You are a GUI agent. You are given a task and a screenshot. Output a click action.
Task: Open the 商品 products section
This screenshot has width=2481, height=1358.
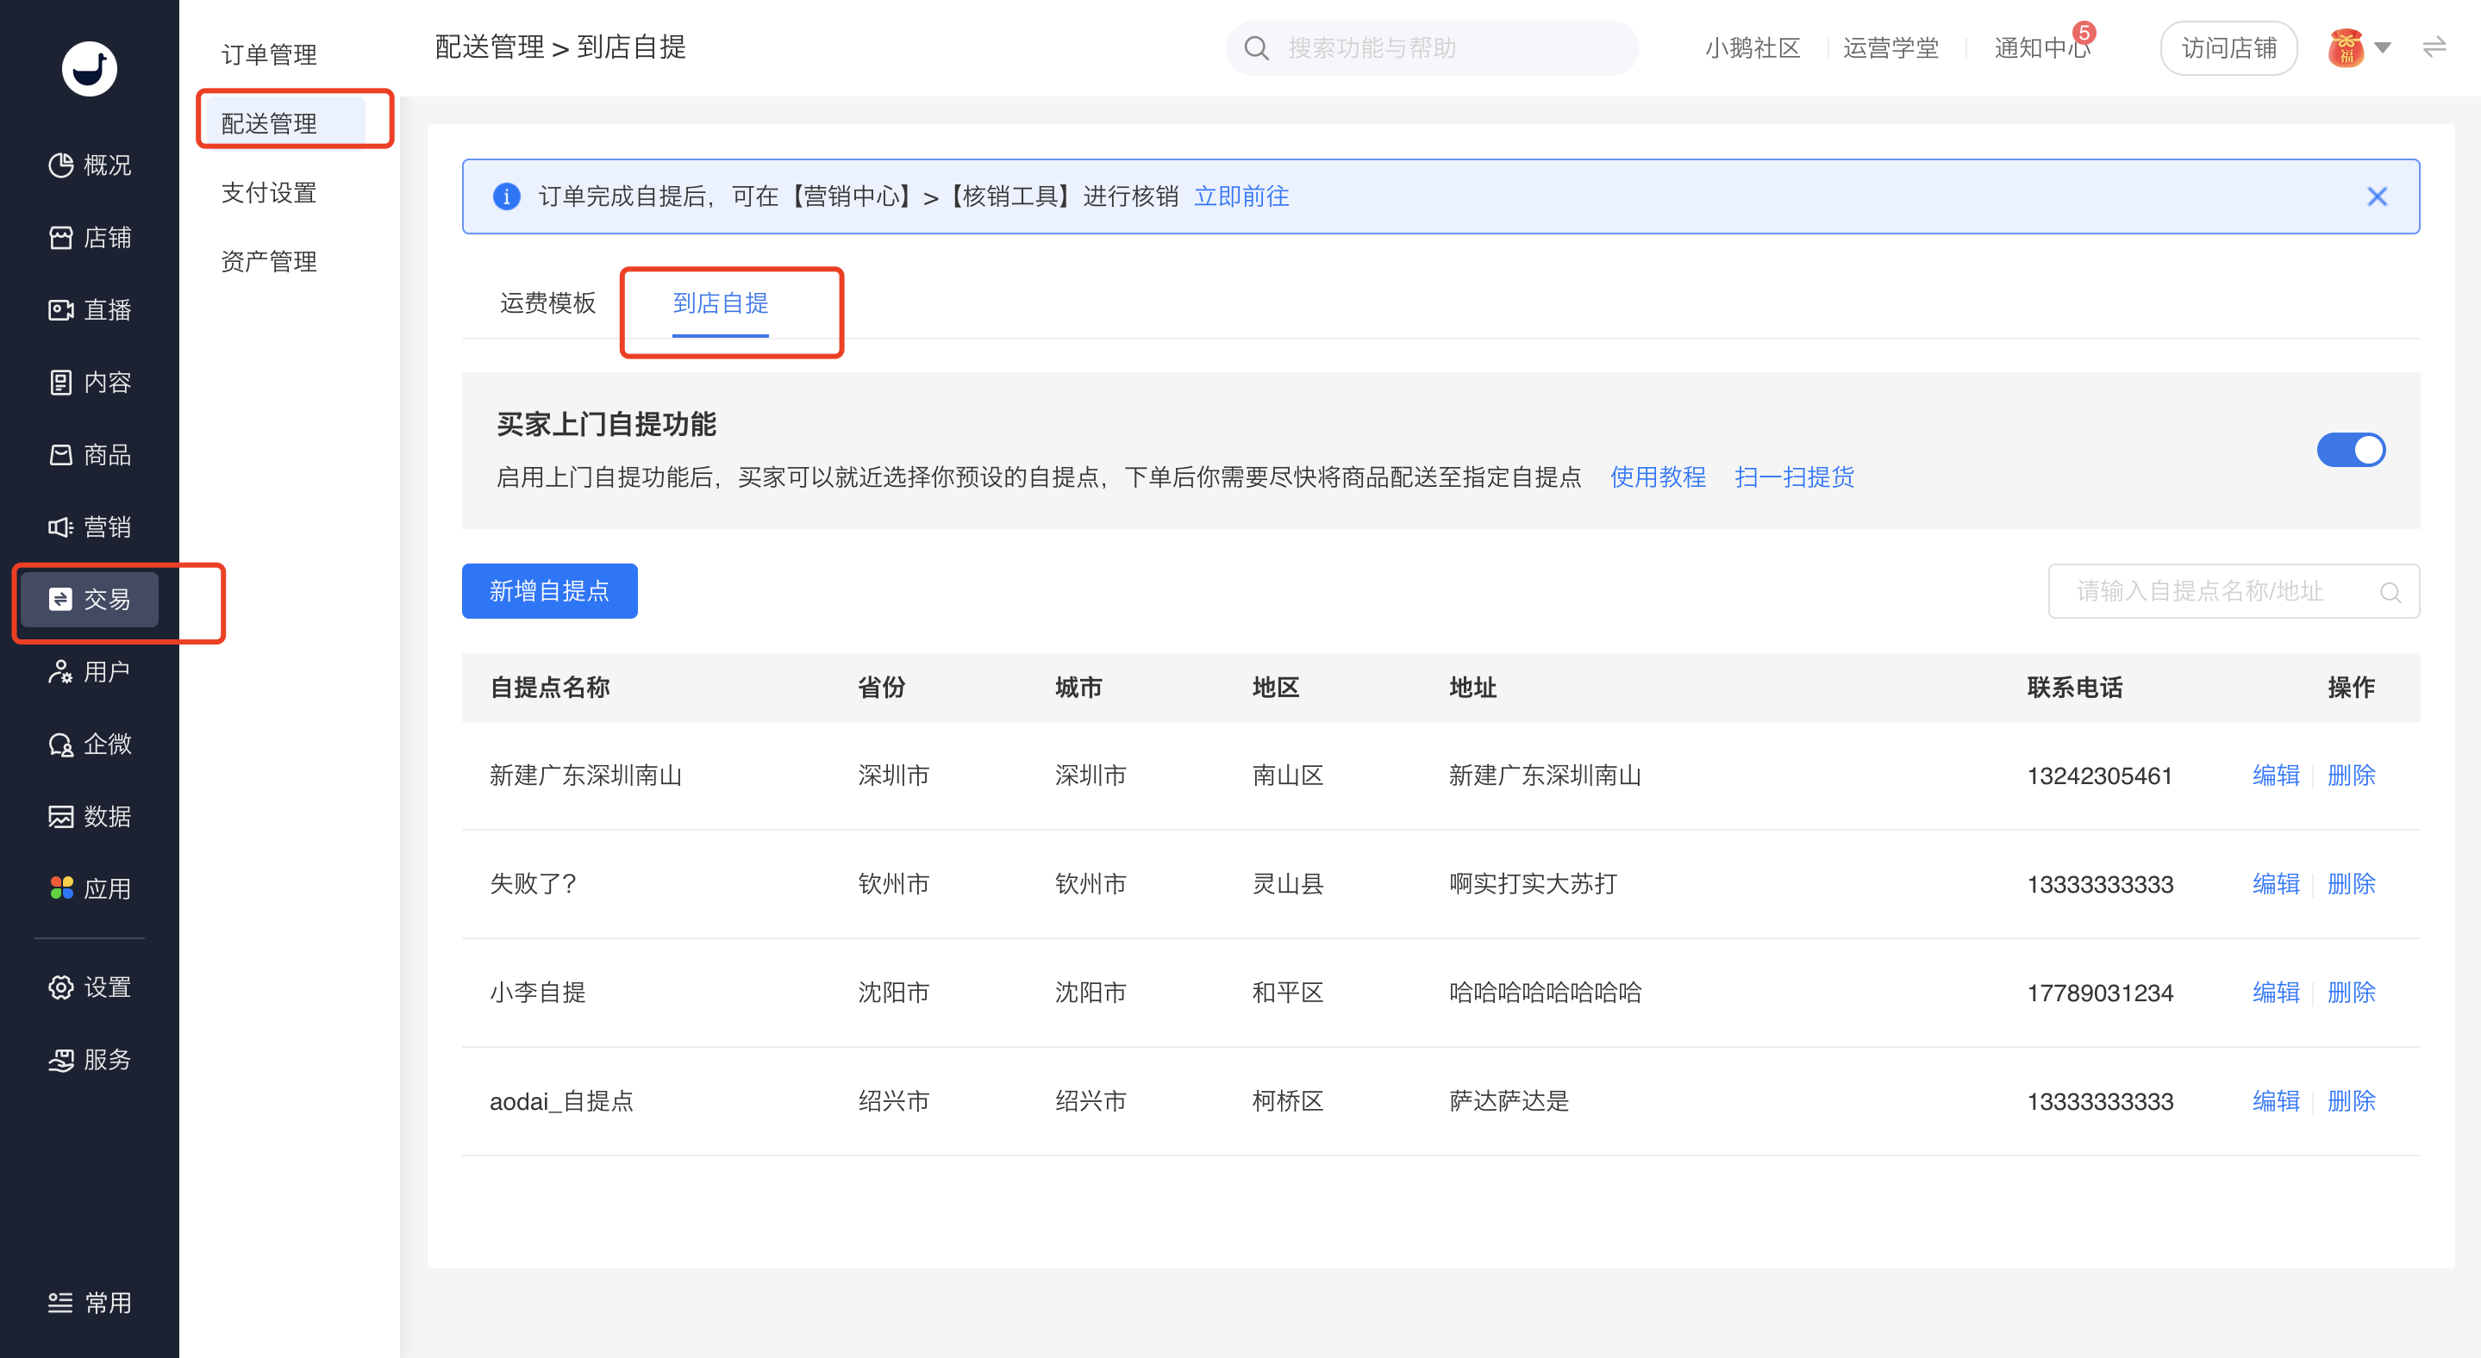tap(90, 454)
